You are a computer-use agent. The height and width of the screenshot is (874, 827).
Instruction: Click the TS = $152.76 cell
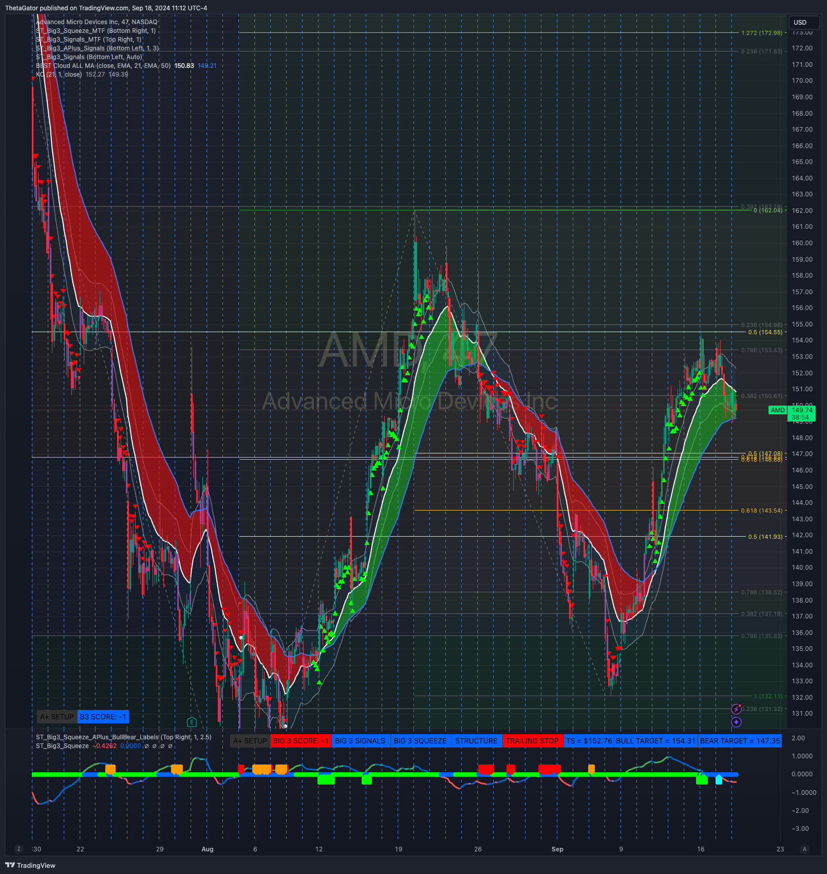pos(589,741)
